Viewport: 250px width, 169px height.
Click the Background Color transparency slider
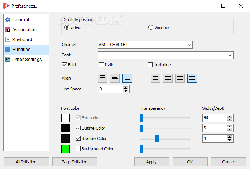pos(164,149)
